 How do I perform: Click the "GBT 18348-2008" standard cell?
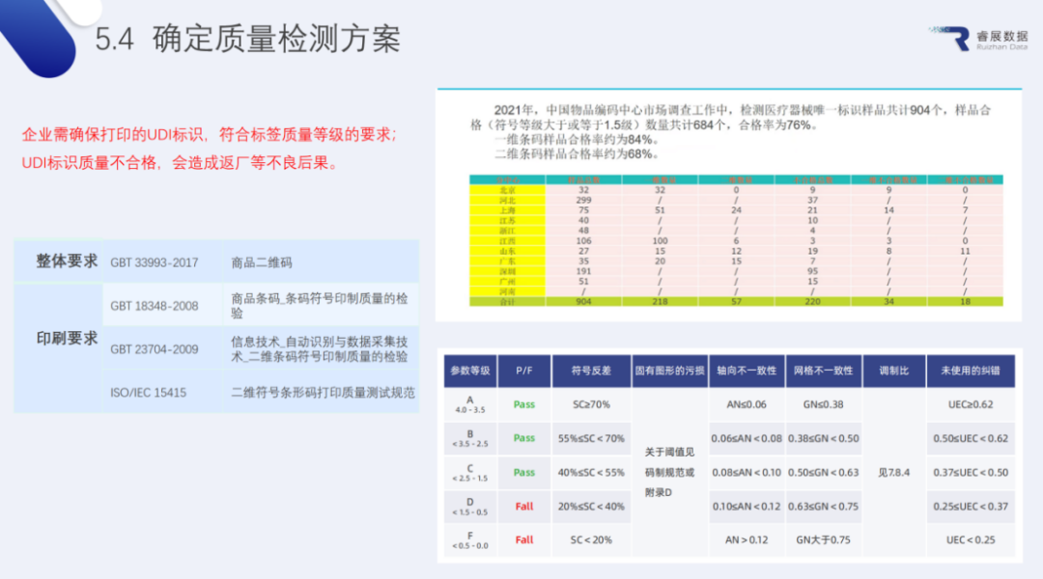(155, 306)
